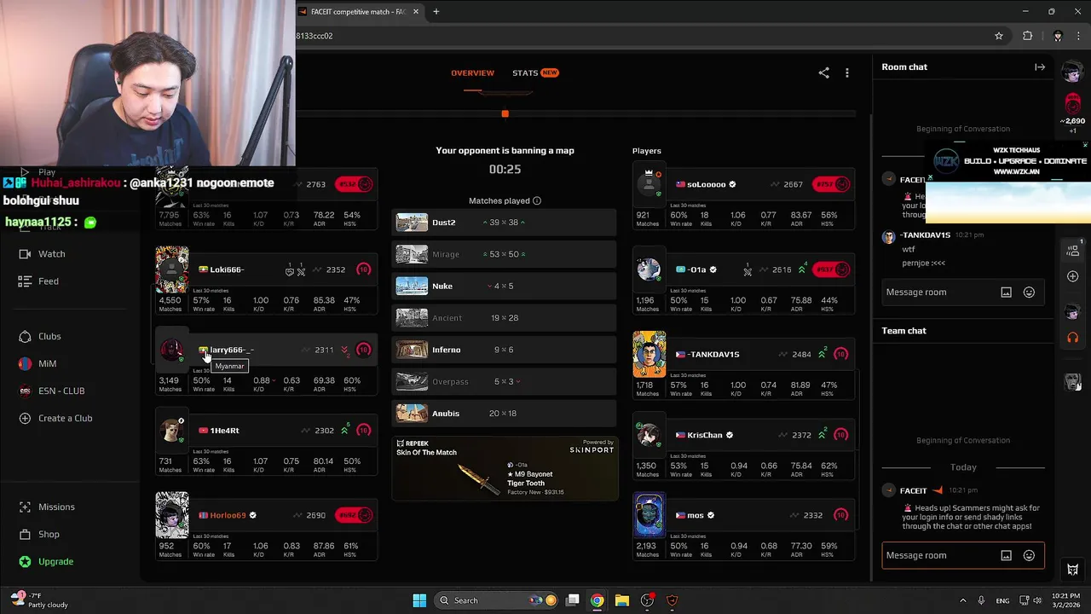The width and height of the screenshot is (1091, 614).
Task: Close the WZK Techhaus ad banner
Action: click(1085, 145)
